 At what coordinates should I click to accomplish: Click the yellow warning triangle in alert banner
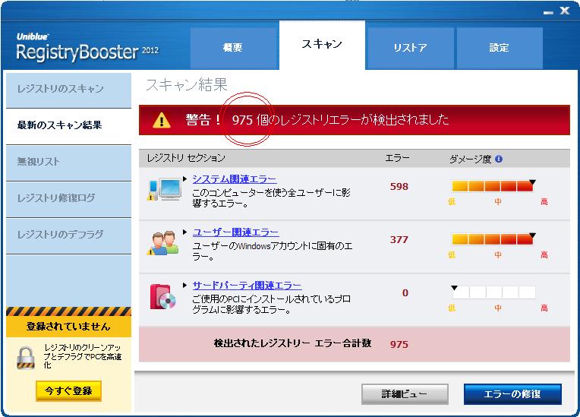tap(162, 120)
